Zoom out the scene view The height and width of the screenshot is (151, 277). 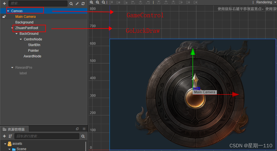(x=97, y=2)
